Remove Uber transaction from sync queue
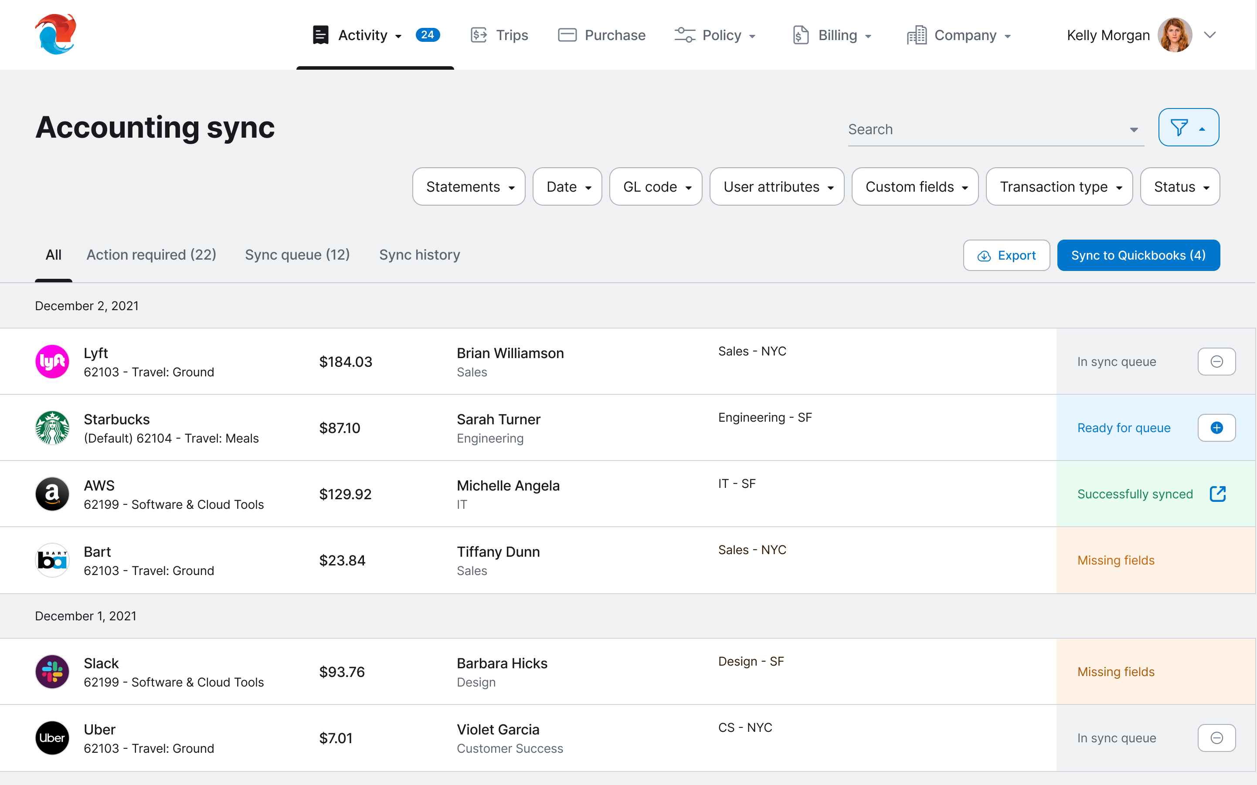The width and height of the screenshot is (1257, 785). tap(1216, 738)
